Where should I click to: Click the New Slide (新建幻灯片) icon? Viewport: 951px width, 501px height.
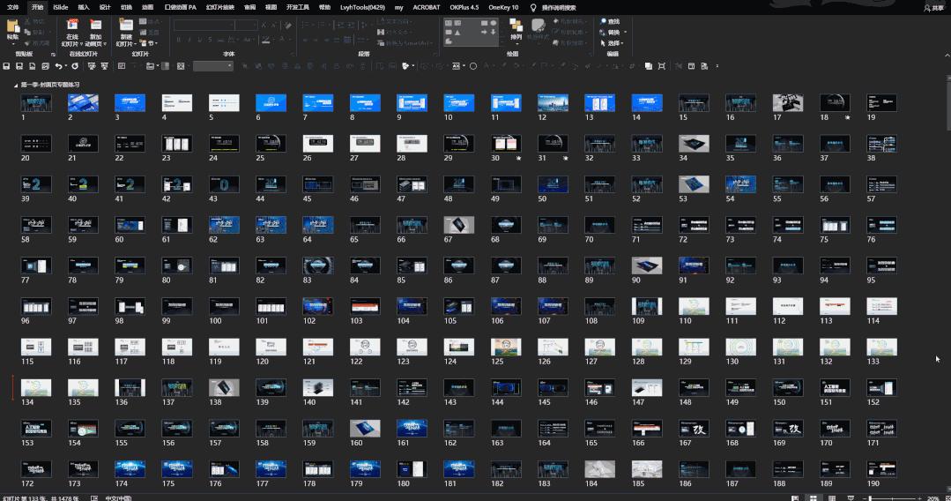[x=126, y=27]
